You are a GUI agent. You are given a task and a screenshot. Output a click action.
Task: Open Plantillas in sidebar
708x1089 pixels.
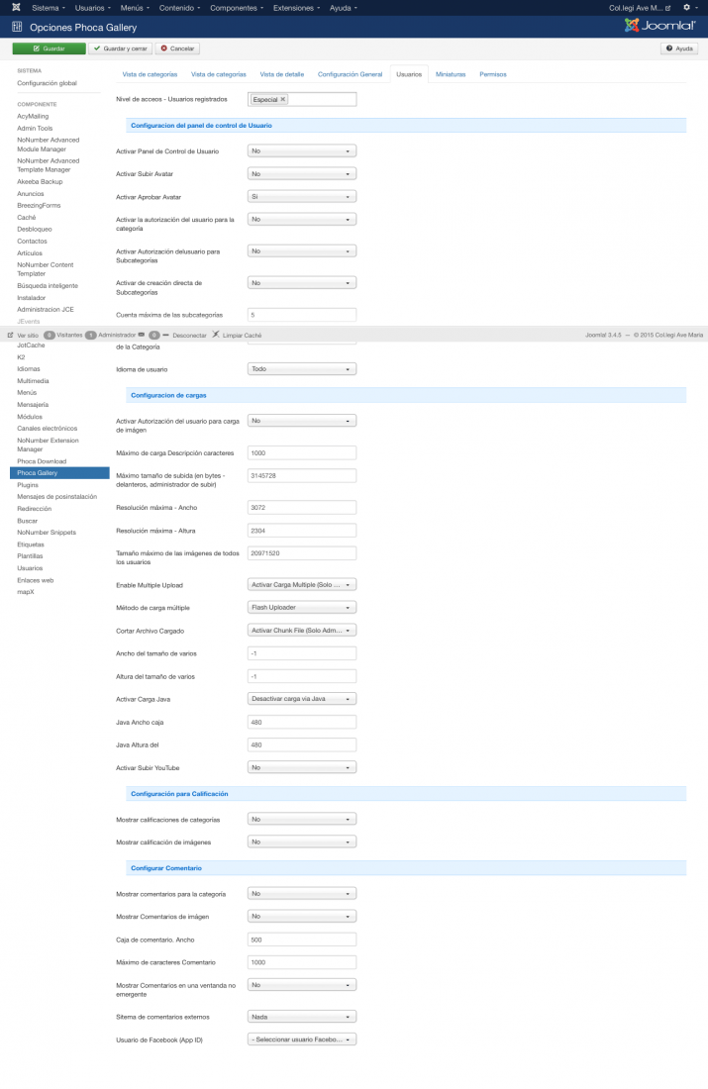(x=30, y=556)
